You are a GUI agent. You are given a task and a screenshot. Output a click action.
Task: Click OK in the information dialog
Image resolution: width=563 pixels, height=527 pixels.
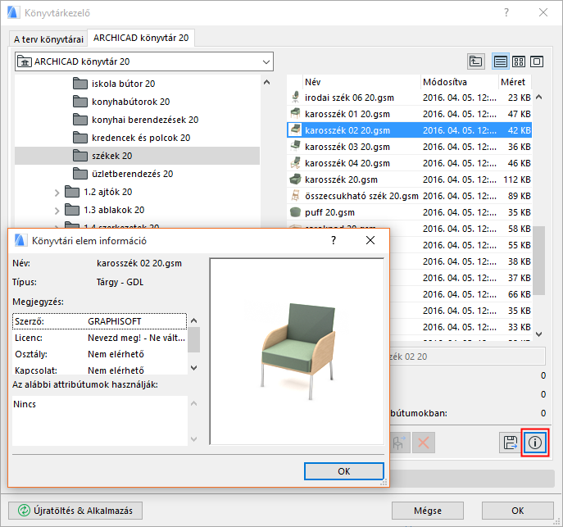coord(344,471)
